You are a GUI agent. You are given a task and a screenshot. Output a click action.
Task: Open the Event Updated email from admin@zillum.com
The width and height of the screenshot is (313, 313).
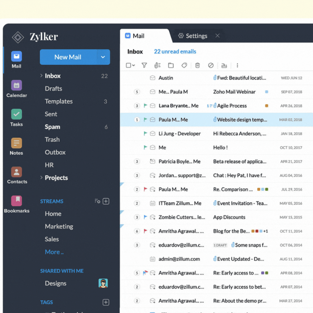(x=216, y=259)
